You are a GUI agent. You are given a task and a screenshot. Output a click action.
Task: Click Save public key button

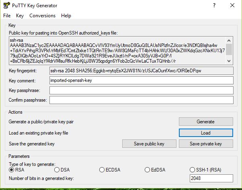click(x=149, y=144)
